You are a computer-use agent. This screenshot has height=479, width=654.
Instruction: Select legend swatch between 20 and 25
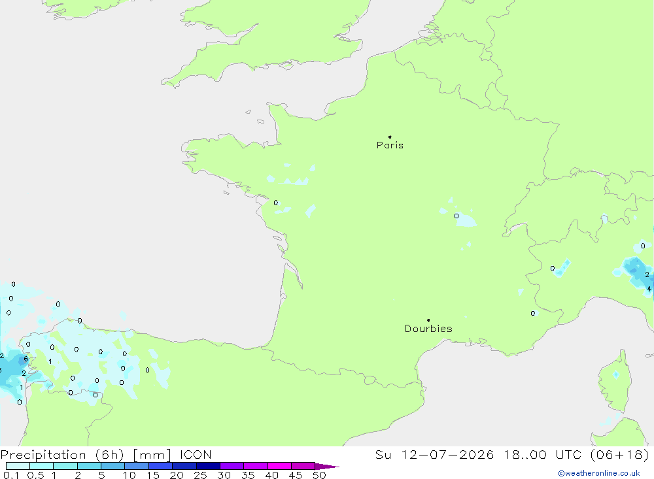point(184,466)
